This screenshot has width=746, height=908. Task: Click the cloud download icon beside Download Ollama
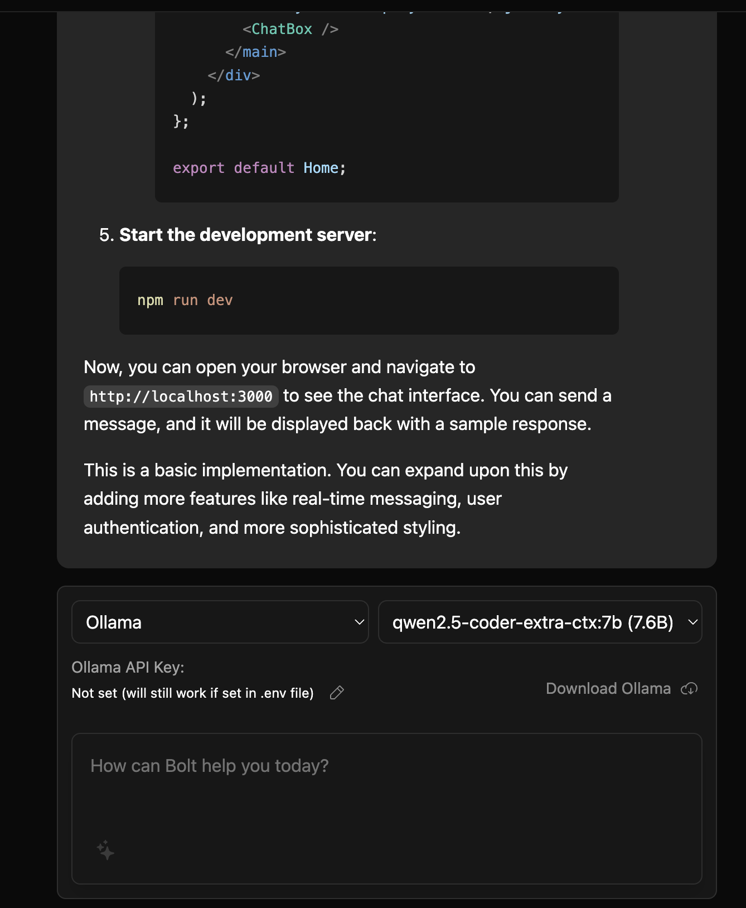click(689, 689)
